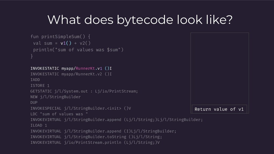274x154 pixels.
Task: Click the closing brace of printSimpleSum
Action: 32,56
